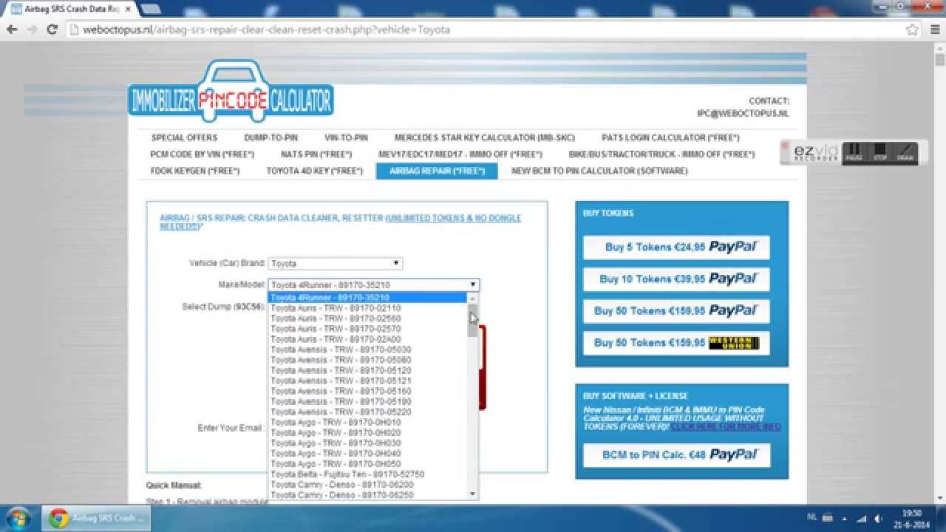This screenshot has height=532, width=946.
Task: Click Buy 5 Tokens €24,95 PayPal button
Action: [676, 248]
